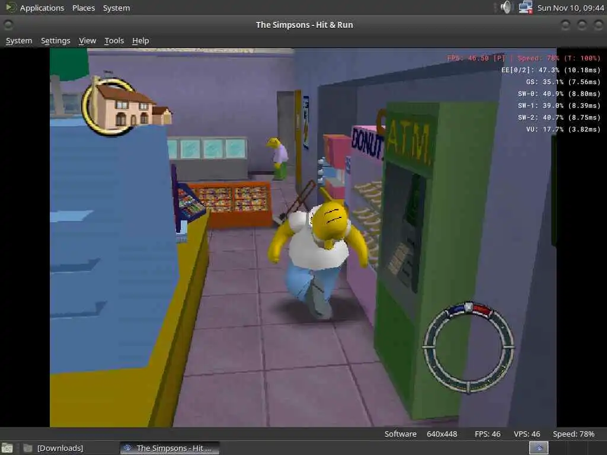
Task: Click the FPS: 46 status entry
Action: pos(488,434)
